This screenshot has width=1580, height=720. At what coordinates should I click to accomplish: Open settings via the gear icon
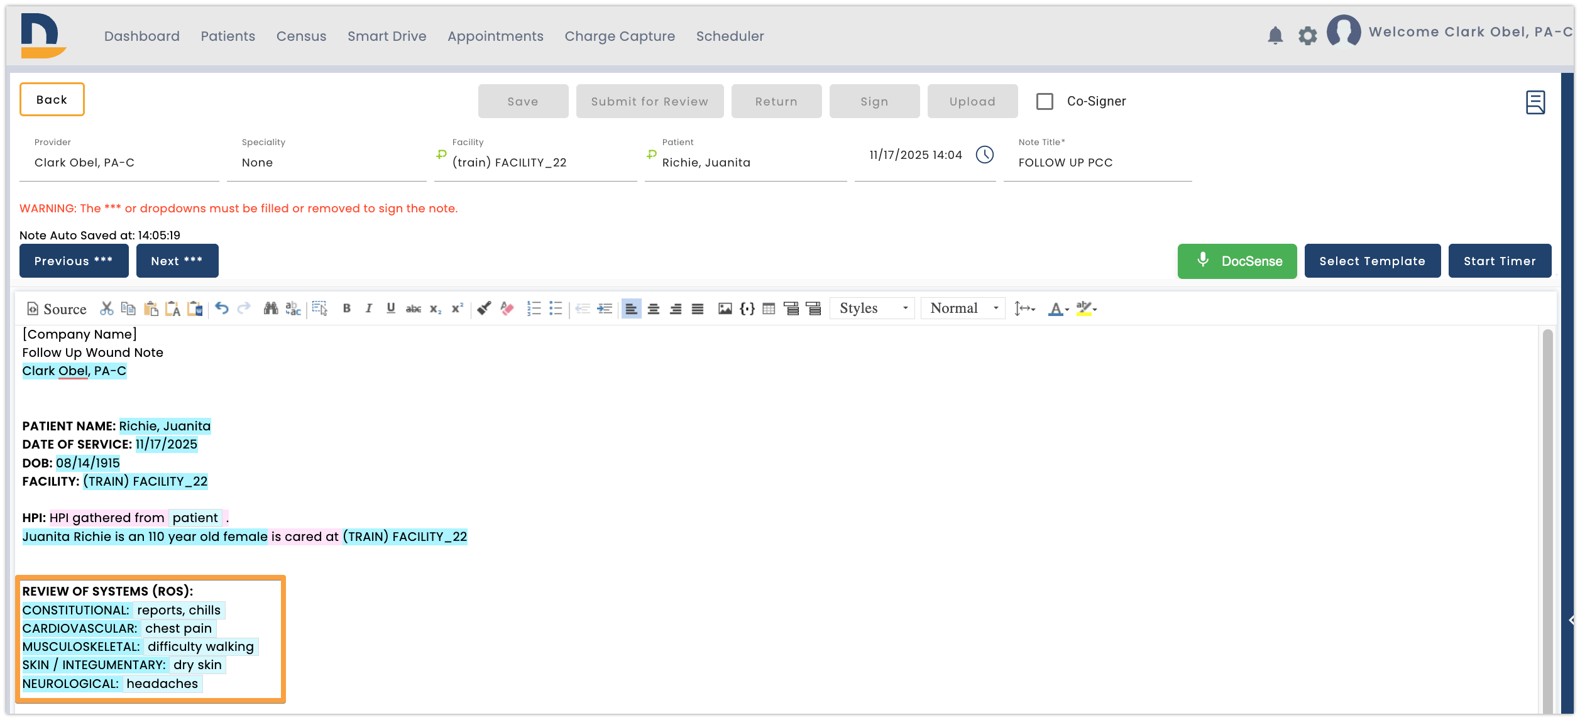click(1308, 36)
